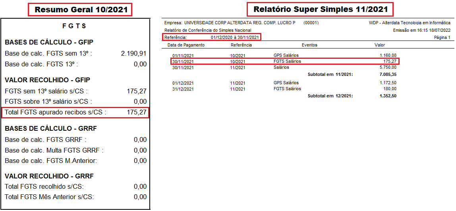Select payment date 01/12/2021
Screen dimensions: 456x211
pos(183,83)
